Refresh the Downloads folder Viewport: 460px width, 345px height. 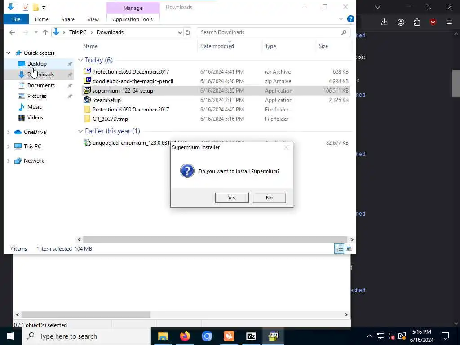pos(188,32)
